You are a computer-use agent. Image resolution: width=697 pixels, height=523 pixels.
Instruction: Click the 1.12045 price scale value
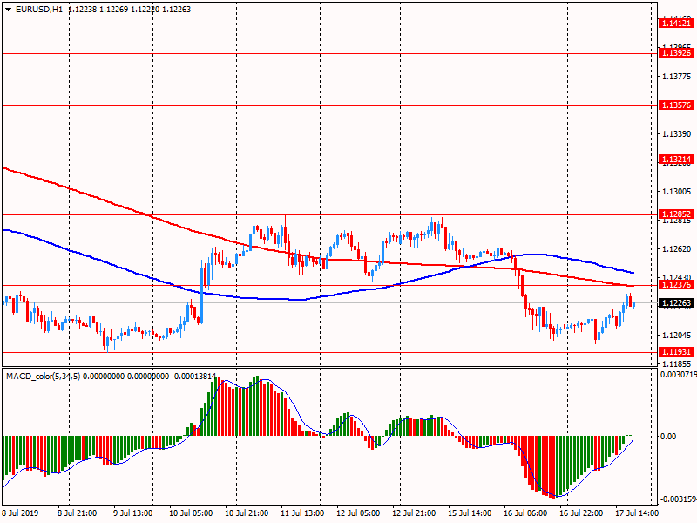(677, 336)
